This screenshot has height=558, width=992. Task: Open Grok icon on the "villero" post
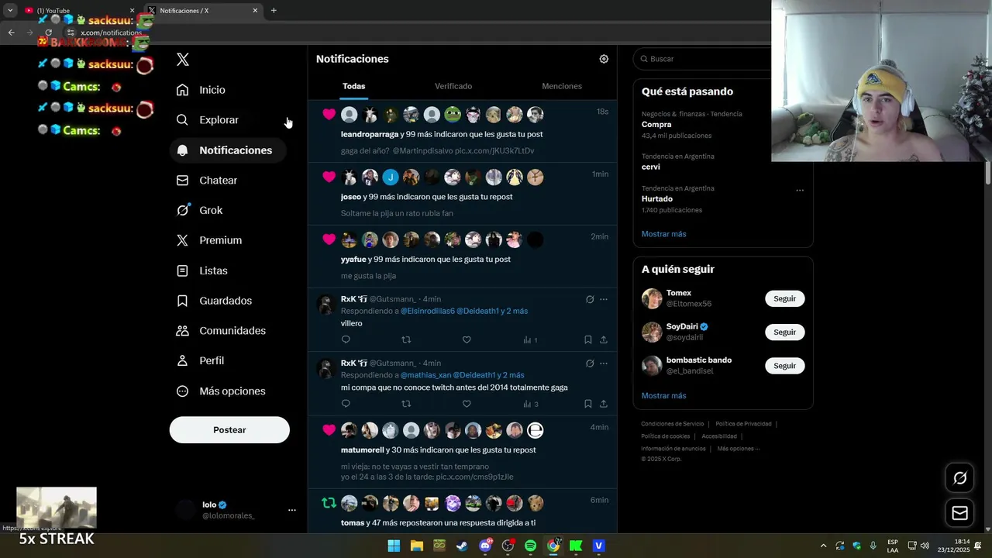click(590, 299)
